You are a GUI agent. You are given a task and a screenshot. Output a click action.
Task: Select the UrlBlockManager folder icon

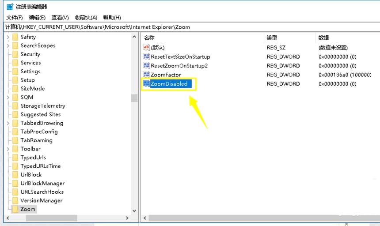15,184
